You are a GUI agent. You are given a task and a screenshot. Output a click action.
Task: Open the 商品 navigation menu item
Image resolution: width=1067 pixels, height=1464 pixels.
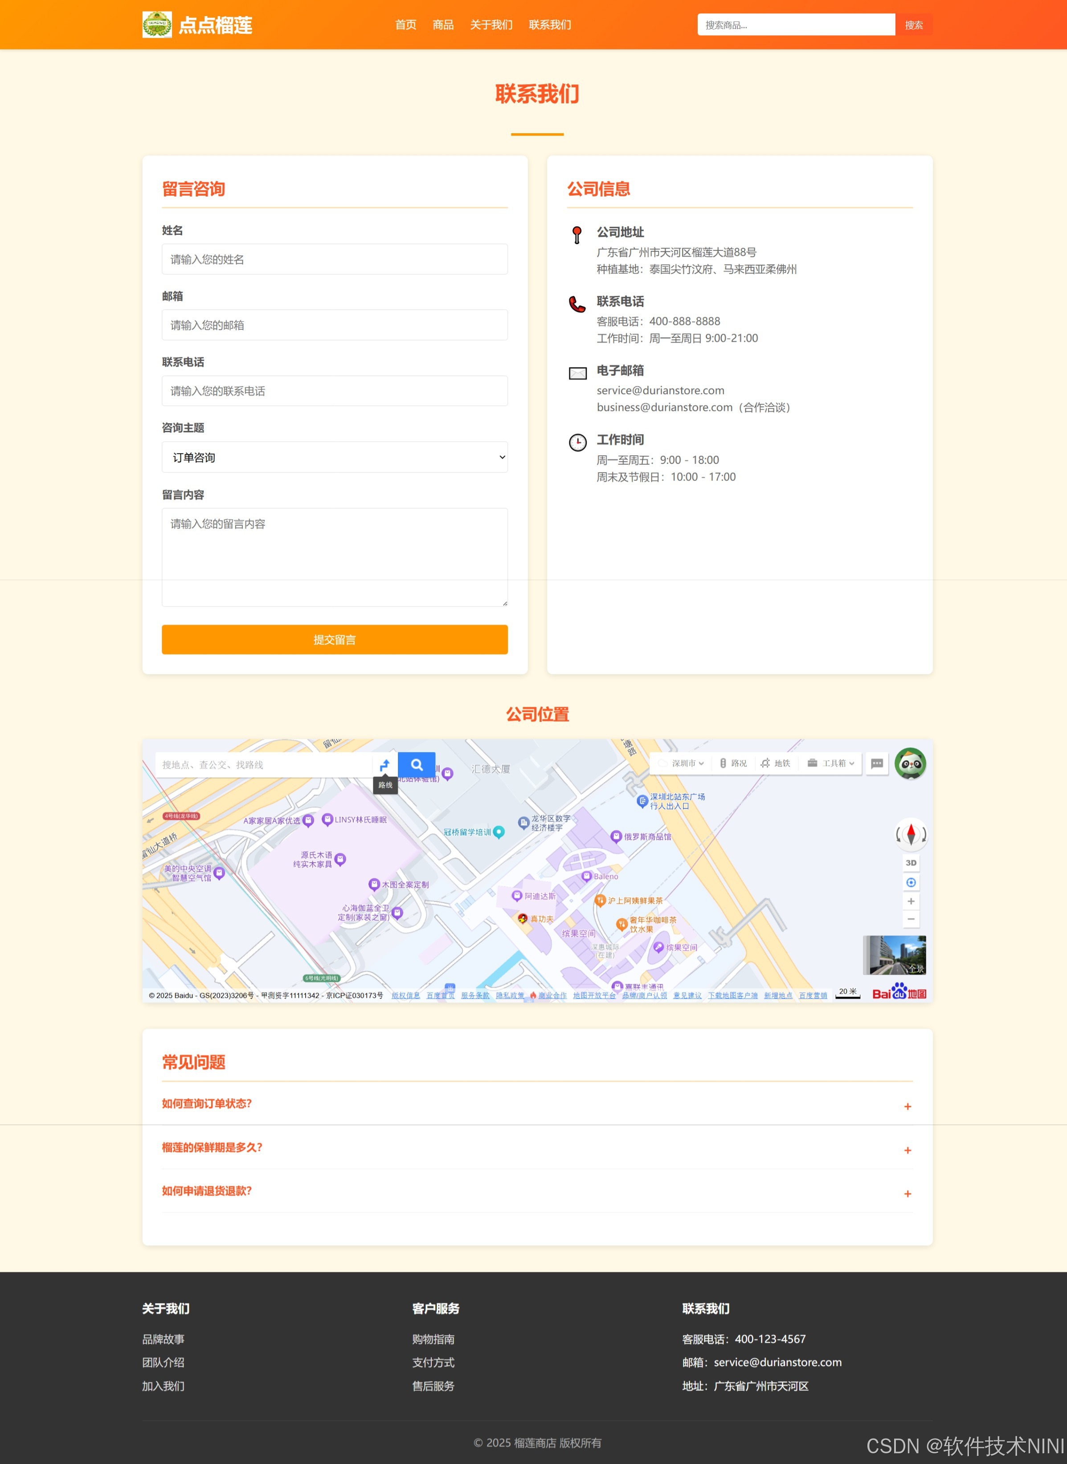coord(443,25)
